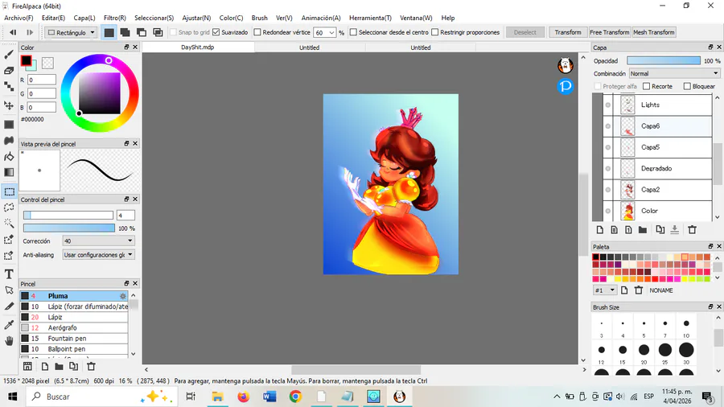Click the Pixiv share icon on canvas
Screen dimensions: 724x407
pos(566,86)
